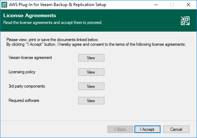Click the grayed-out maximize window button
The height and width of the screenshot is (138, 197).
click(x=172, y=5)
